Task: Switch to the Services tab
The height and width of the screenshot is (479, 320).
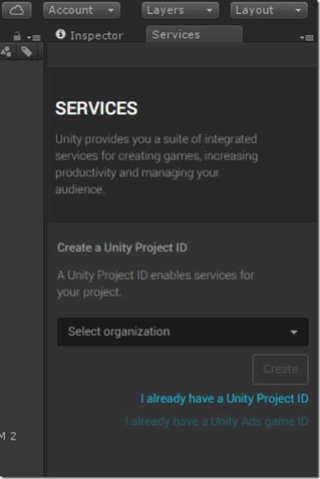Action: point(194,35)
